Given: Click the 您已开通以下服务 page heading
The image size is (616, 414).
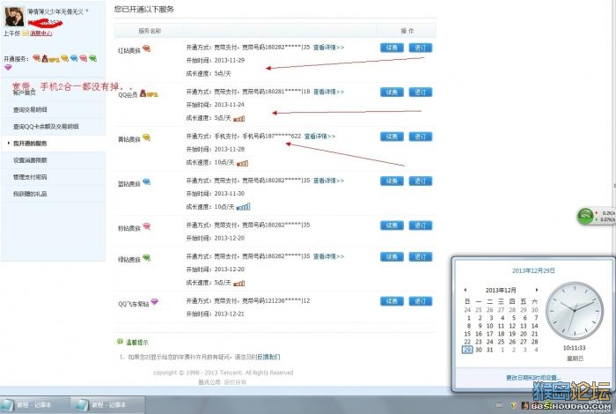Looking at the screenshot, I should [143, 9].
